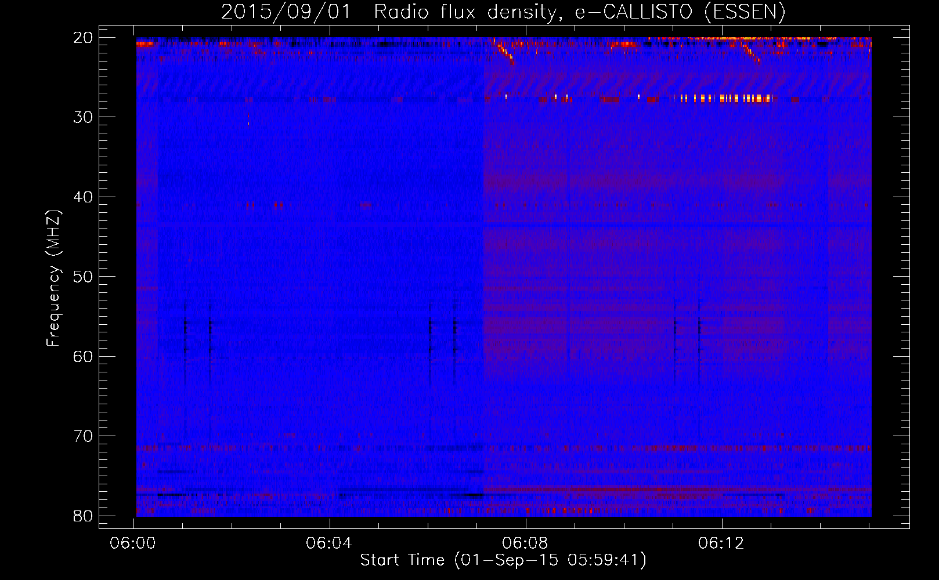Click the 20 frequency tick label

(83, 38)
